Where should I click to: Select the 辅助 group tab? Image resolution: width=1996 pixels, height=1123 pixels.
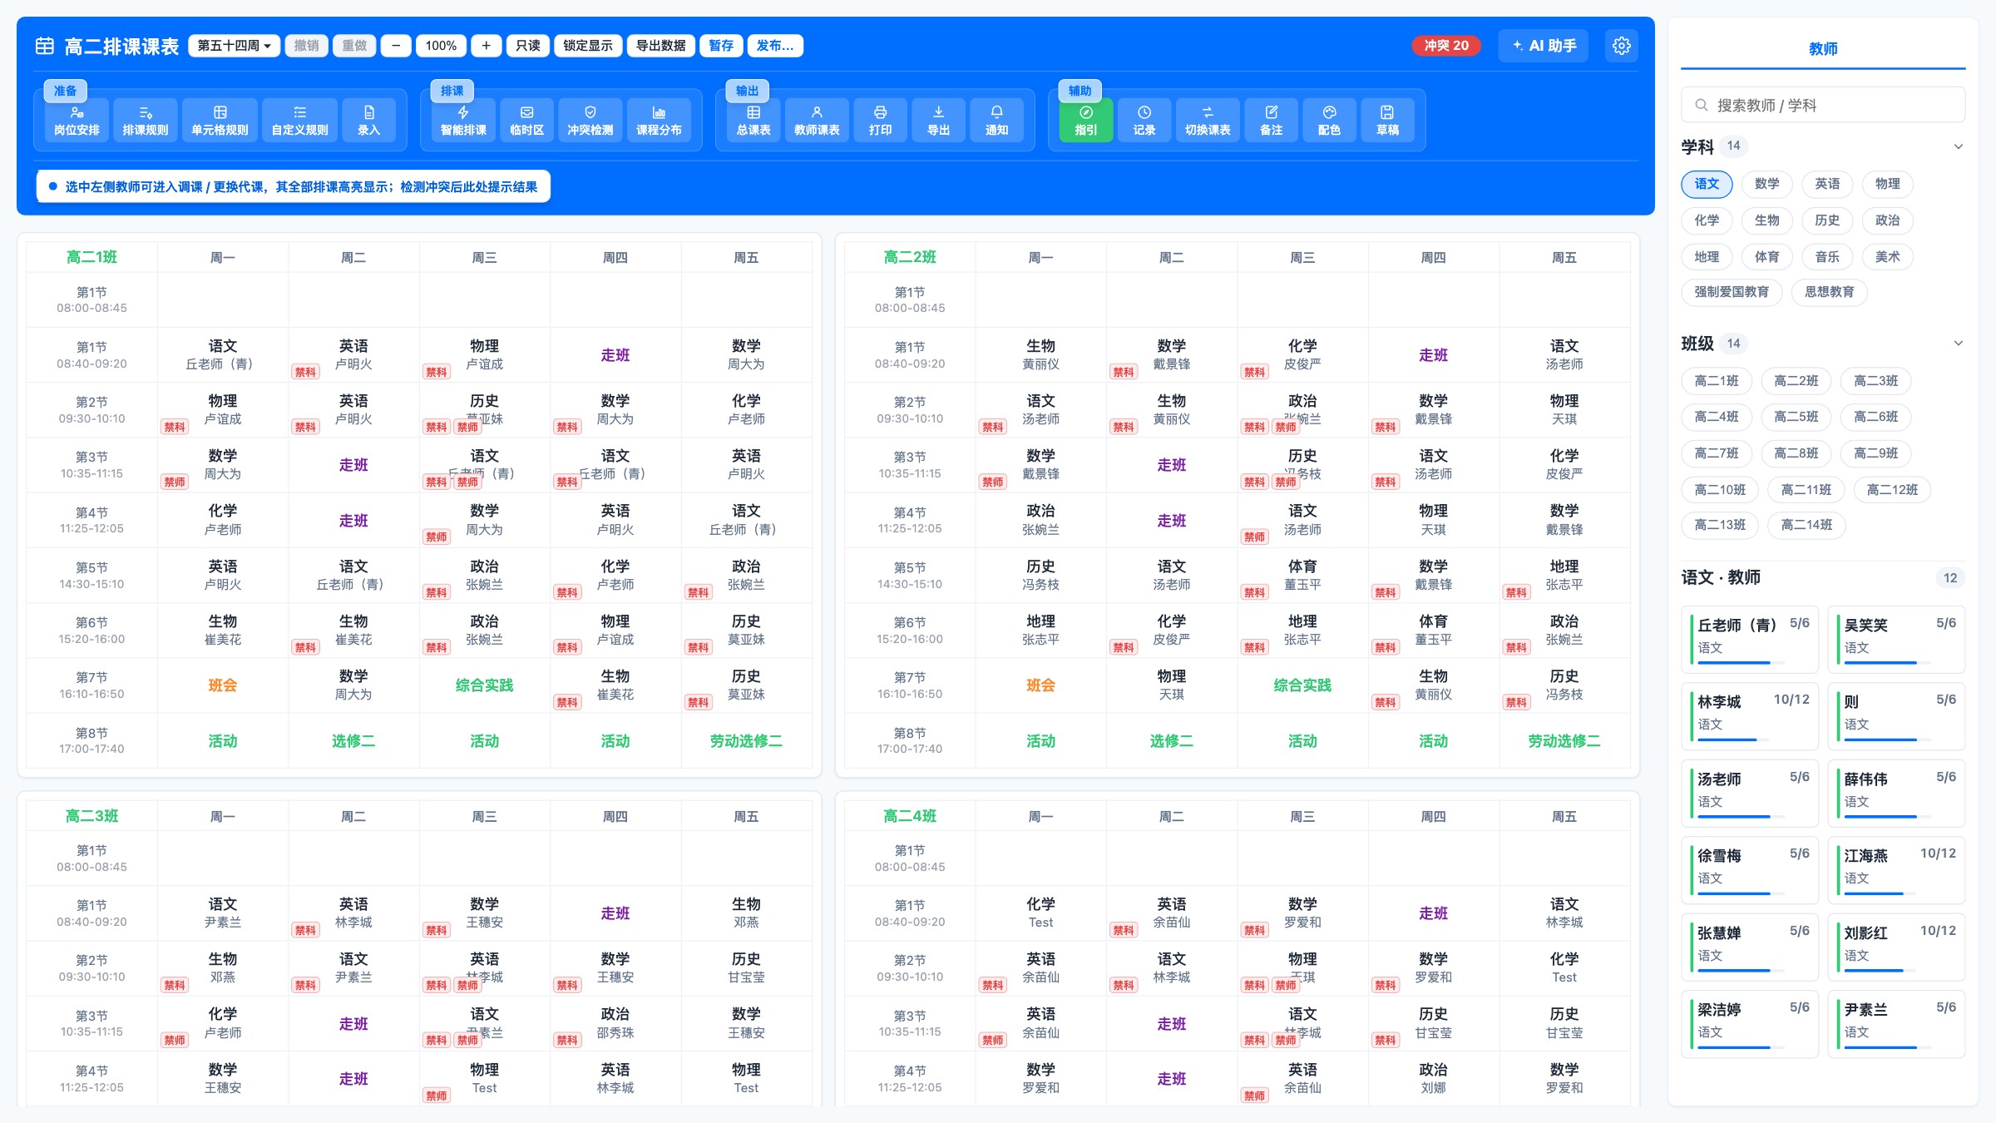pos(1080,91)
